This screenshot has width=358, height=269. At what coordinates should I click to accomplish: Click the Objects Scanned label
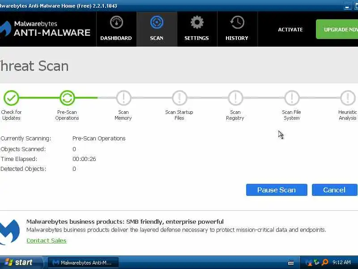[23, 149]
